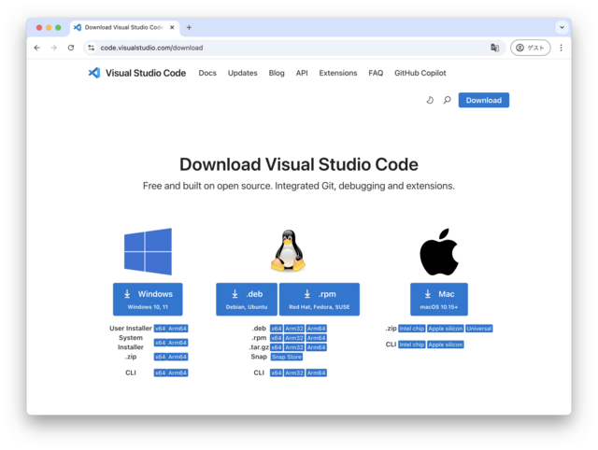This screenshot has height=450, width=598.
Task: Select Mac CLI Intel chip link
Action: pos(411,345)
